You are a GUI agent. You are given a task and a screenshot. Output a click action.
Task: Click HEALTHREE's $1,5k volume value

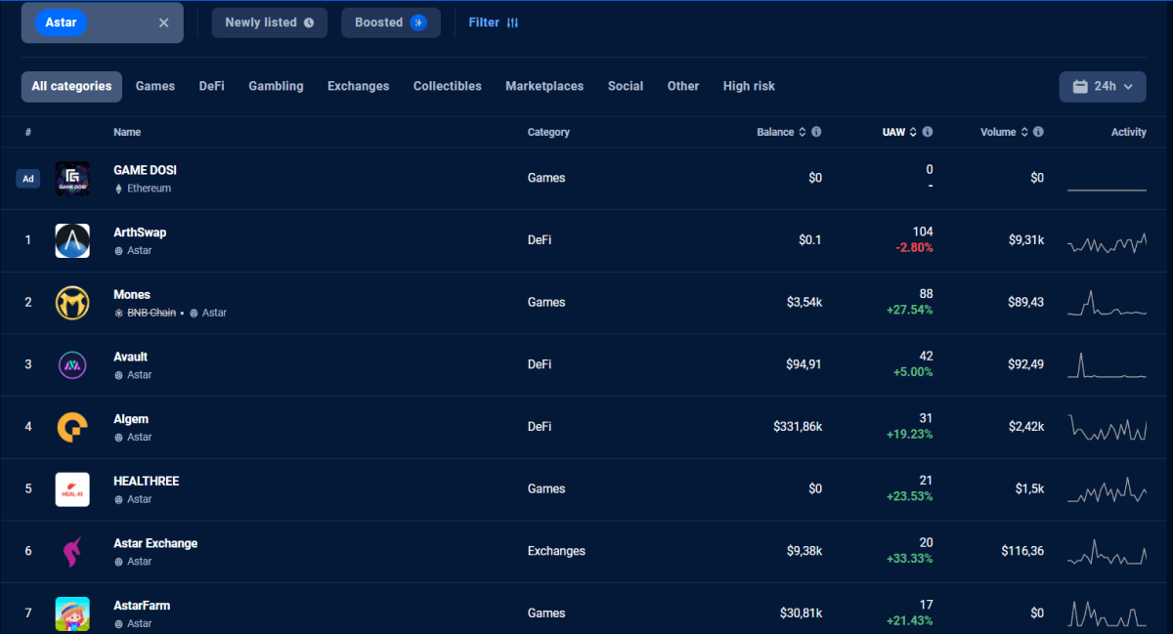click(1028, 488)
